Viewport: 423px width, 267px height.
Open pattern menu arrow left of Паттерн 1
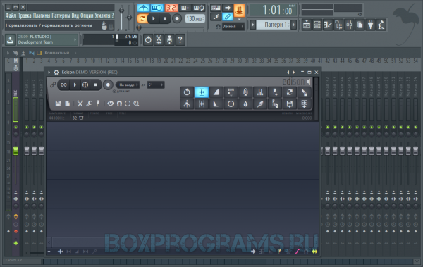253,25
